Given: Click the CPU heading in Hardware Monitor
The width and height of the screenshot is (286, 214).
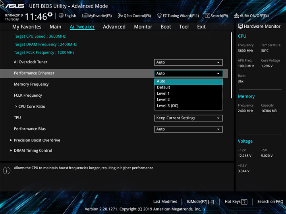Looking at the screenshot, I should coord(242,36).
